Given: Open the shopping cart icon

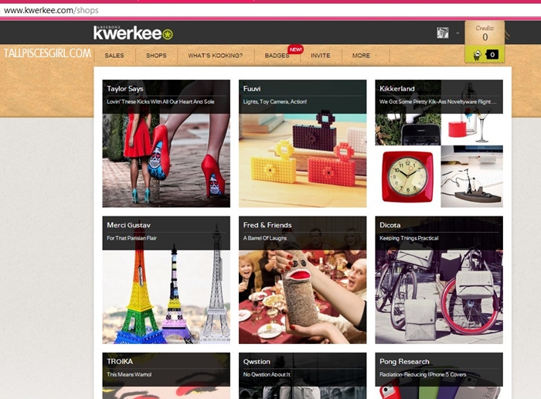Looking at the screenshot, I should tap(477, 55).
